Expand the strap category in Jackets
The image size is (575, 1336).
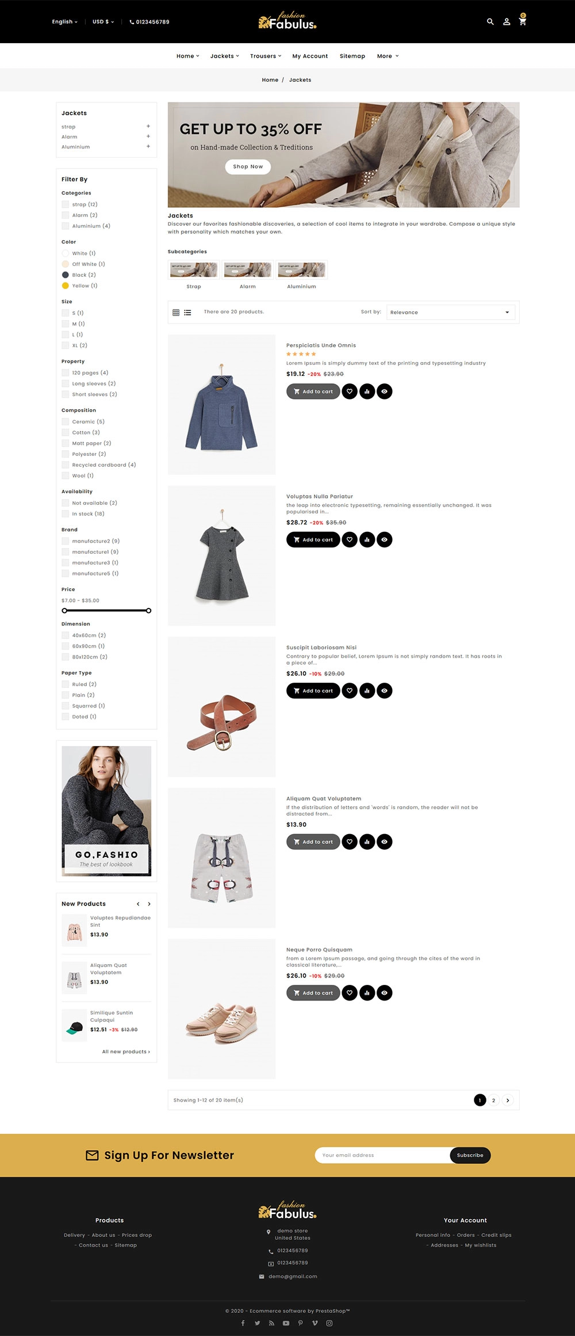coord(148,127)
